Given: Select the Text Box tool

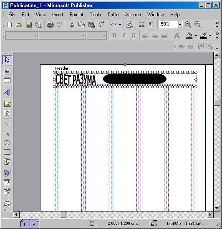Looking at the screenshot, I should coord(7,71).
